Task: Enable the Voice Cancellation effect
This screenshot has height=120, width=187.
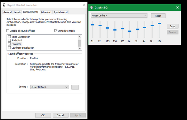Action: click(x=9, y=37)
